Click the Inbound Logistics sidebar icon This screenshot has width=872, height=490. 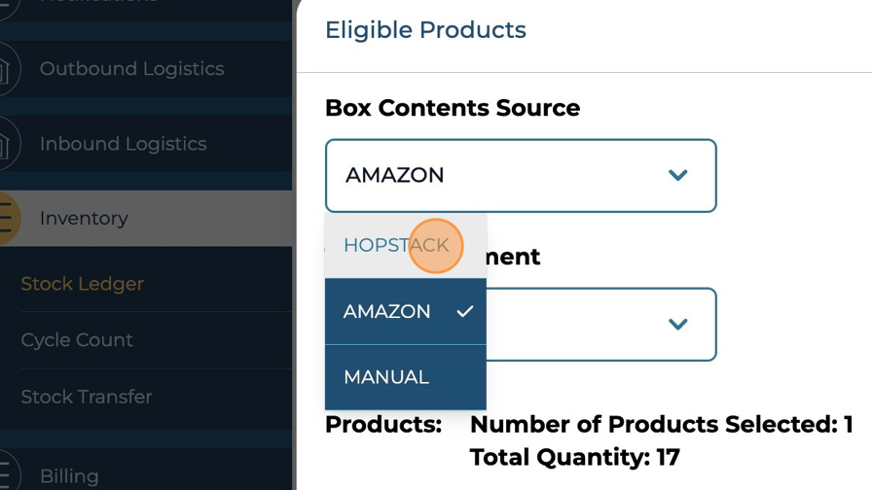tap(6, 144)
